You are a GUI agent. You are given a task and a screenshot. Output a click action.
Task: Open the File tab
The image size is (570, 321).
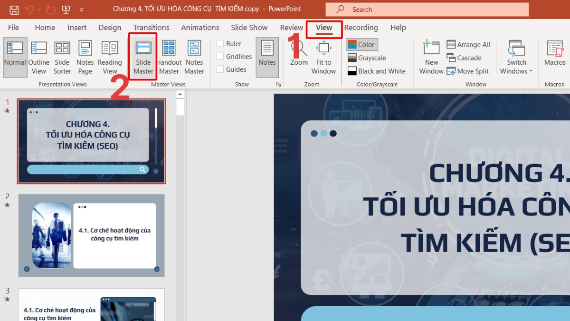click(13, 28)
